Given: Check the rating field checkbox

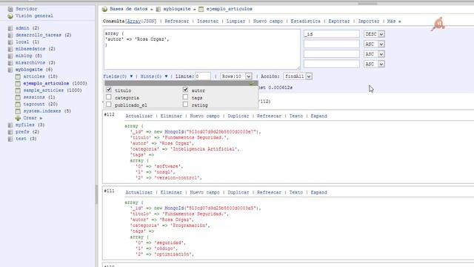Looking at the screenshot, I should tap(185, 105).
